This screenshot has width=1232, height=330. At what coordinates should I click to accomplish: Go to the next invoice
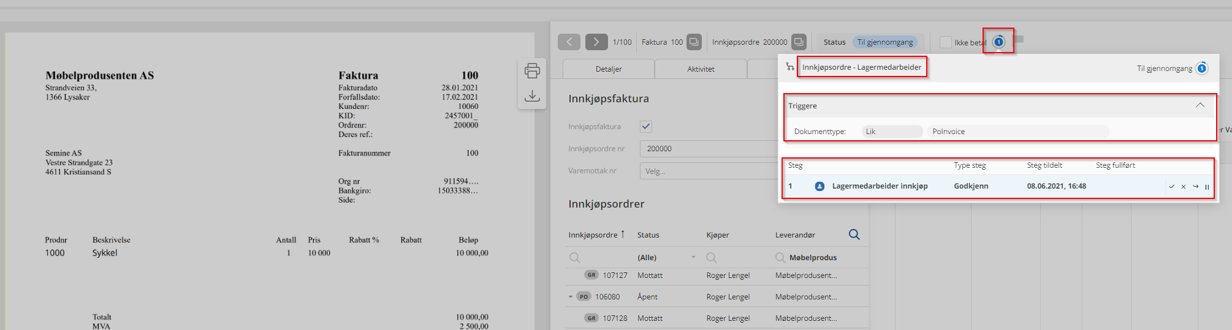tap(596, 42)
